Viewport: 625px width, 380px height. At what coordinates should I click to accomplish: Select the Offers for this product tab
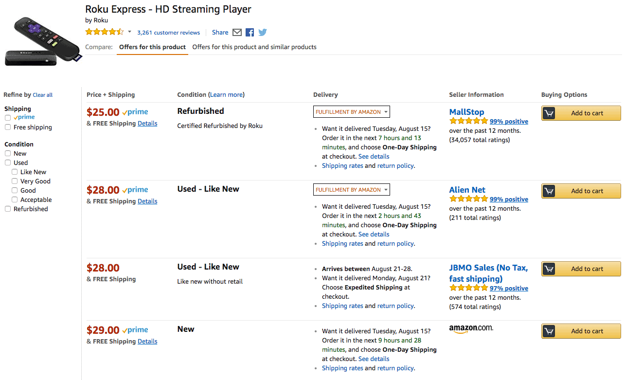[x=152, y=47]
